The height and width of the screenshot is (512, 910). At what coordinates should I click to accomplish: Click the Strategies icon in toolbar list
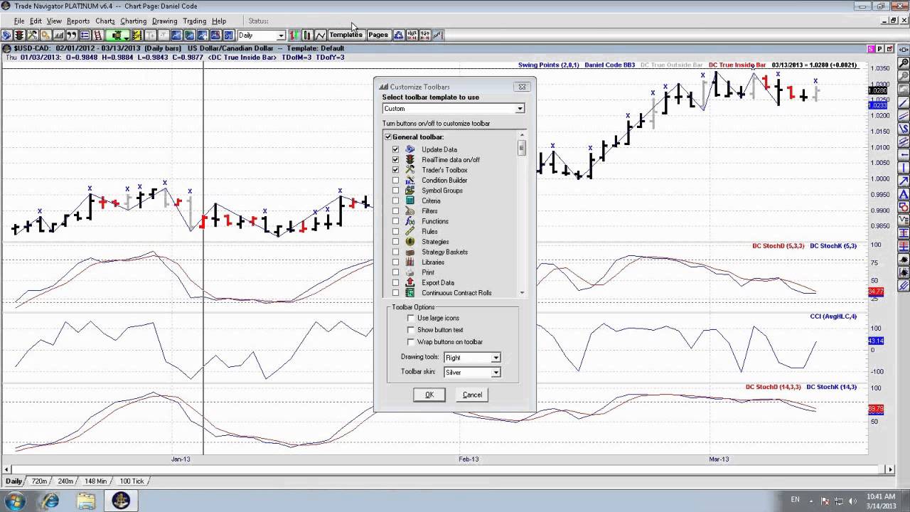409,242
